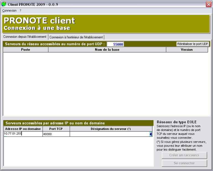This screenshot has width=213, height=171.
Task: Click the Poste column header
Action: coord(25,50)
